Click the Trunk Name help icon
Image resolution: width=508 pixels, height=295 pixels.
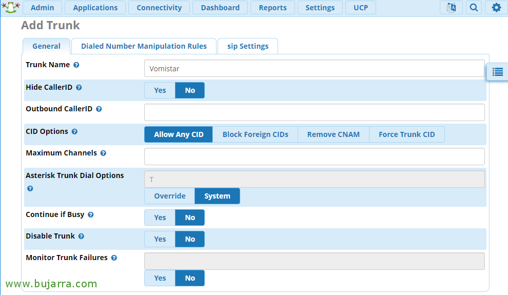76,65
